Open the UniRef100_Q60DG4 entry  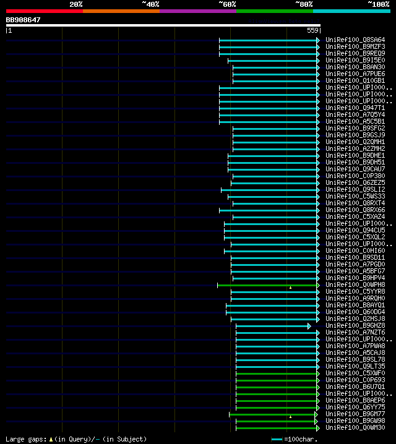click(x=355, y=312)
